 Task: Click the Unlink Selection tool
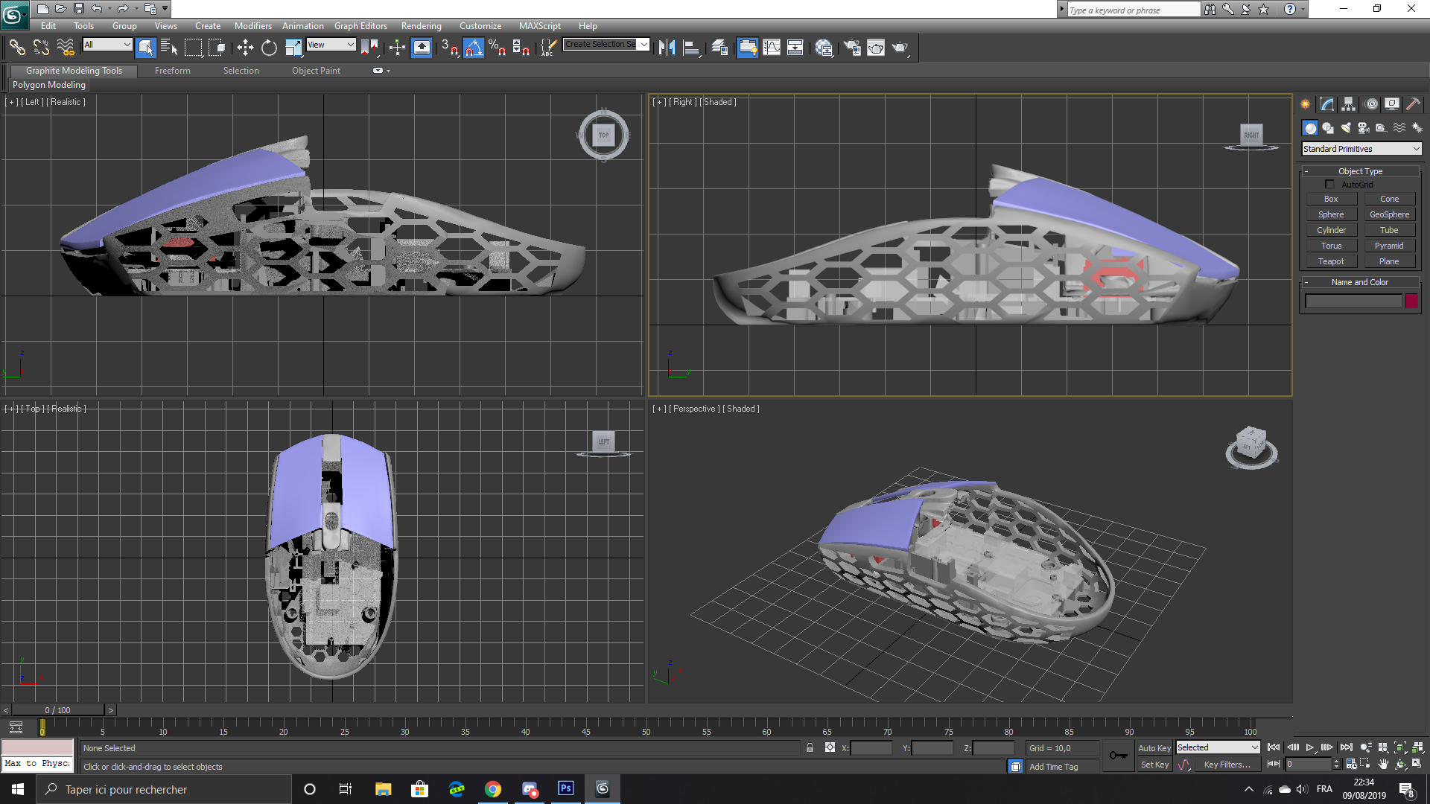click(x=42, y=48)
